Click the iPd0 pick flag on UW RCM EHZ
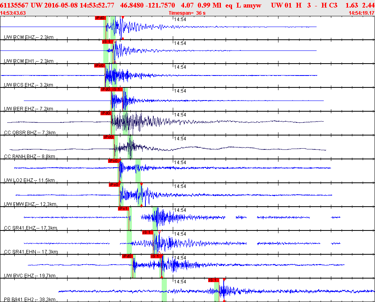375x302 pixels. pyautogui.click(x=99, y=18)
